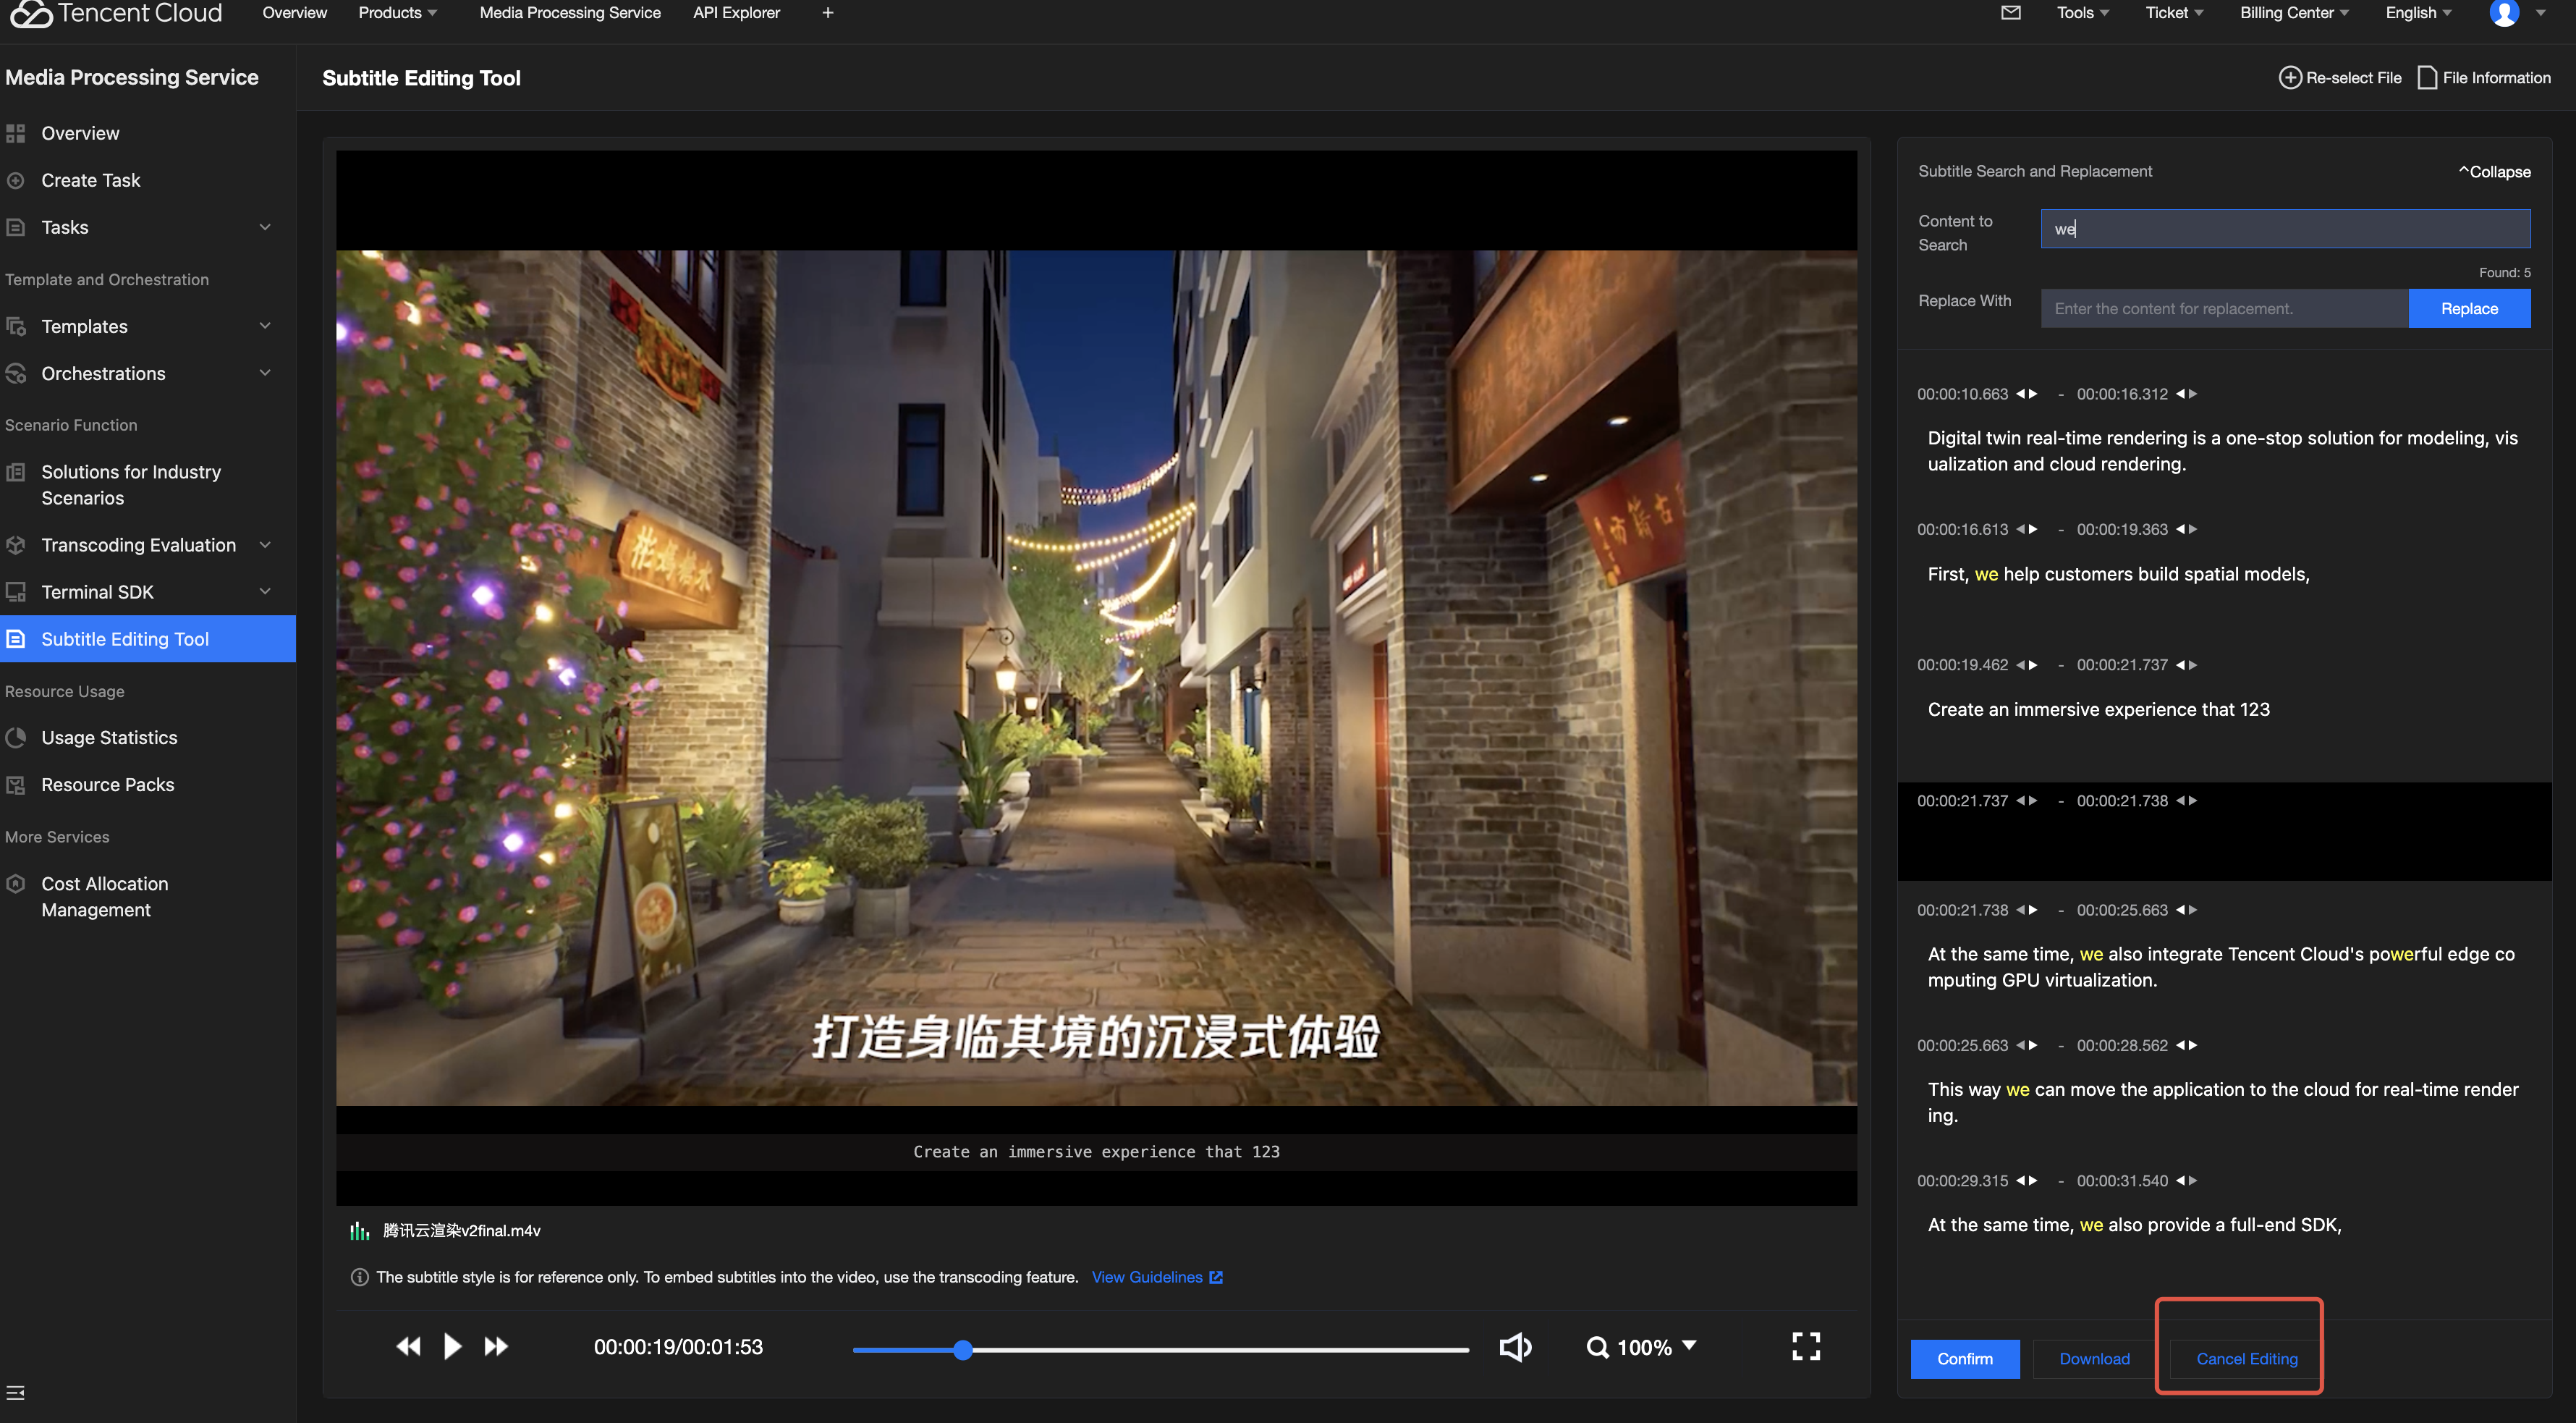2576x1423 pixels.
Task: Click the Replace With input field
Action: point(2223,308)
